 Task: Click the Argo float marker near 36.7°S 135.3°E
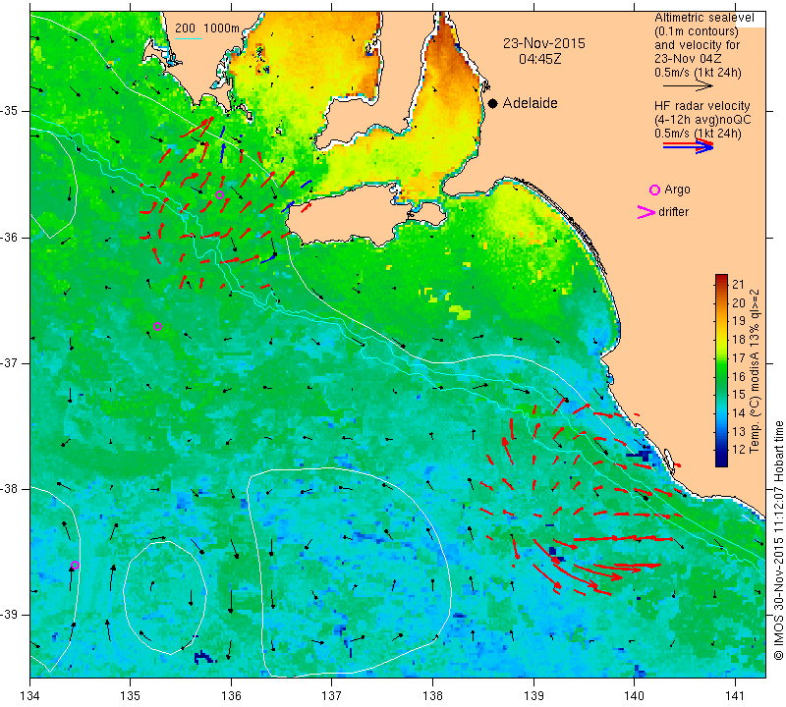[157, 327]
